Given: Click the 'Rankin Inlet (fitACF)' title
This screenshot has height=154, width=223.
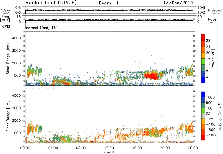Looking at the screenshot, I should 51,3.
